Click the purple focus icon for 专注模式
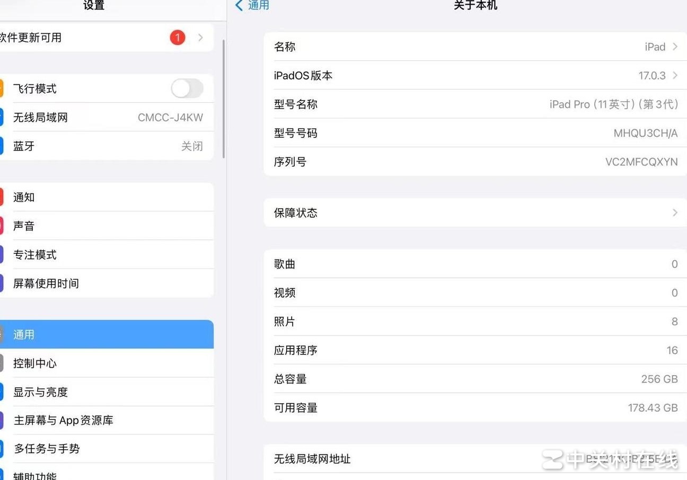687x480 pixels. point(2,254)
